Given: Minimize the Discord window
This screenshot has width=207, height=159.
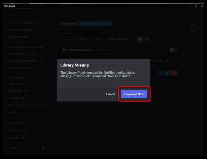Looking at the screenshot, I should (x=190, y=6).
